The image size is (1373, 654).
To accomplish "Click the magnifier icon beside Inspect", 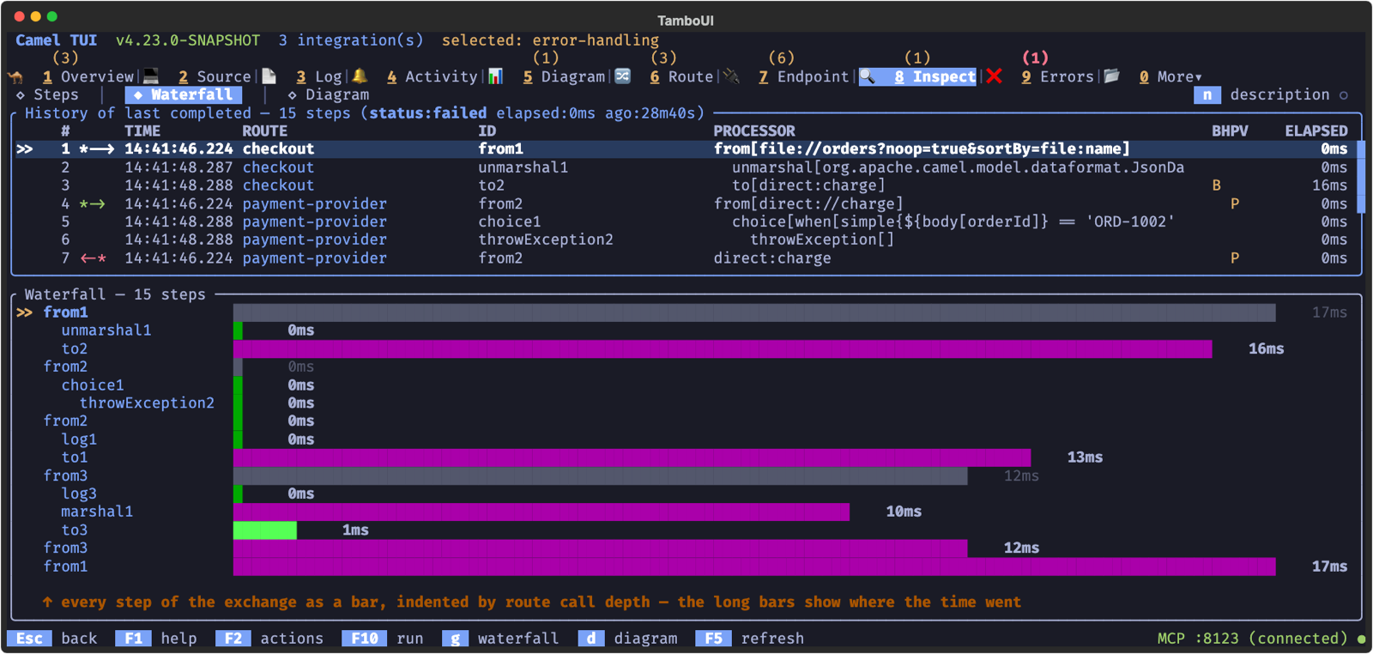I will (x=868, y=76).
